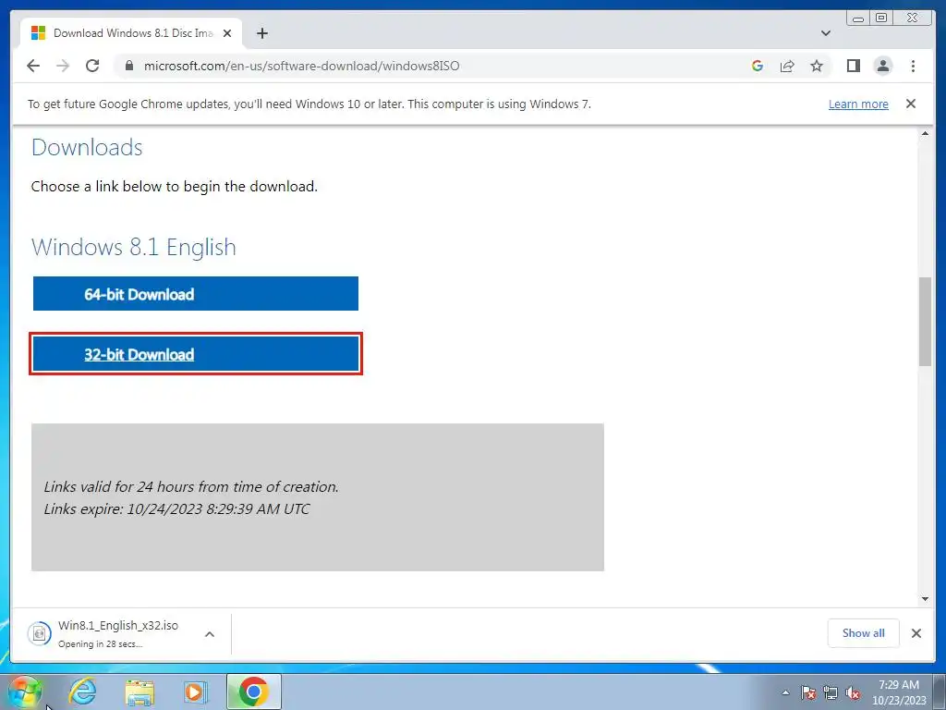The height and width of the screenshot is (710, 946).
Task: Open Windows Explorer from the taskbar
Action: [x=139, y=692]
